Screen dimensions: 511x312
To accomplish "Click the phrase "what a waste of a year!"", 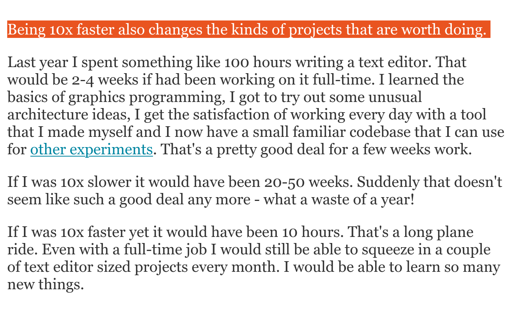I will click(x=339, y=200).
